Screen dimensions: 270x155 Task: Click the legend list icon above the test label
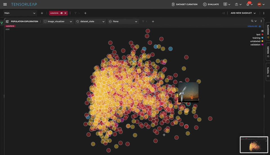[262, 31]
